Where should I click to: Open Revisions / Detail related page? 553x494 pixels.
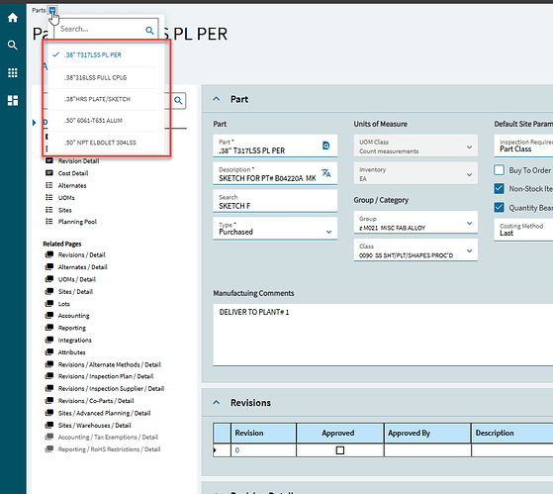[82, 254]
